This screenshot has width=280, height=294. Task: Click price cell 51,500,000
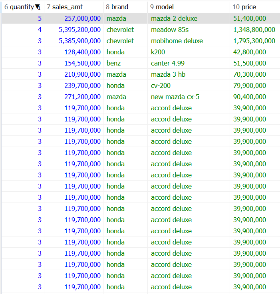[255, 63]
